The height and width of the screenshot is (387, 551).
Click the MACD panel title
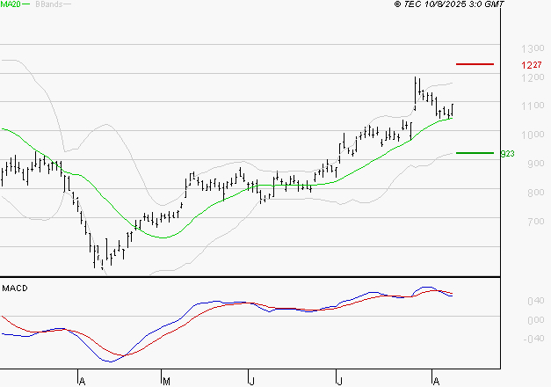tap(13, 288)
